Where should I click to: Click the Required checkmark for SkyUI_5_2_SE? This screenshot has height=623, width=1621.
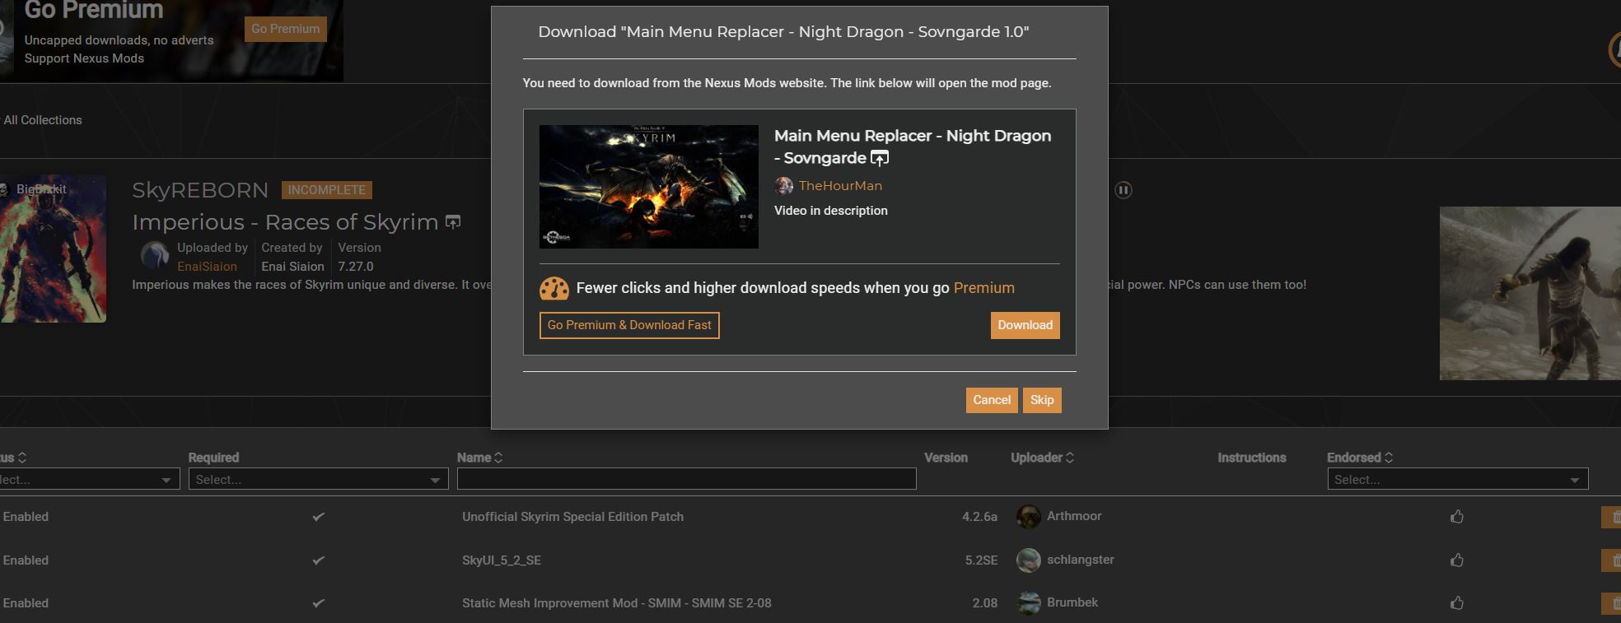(318, 560)
